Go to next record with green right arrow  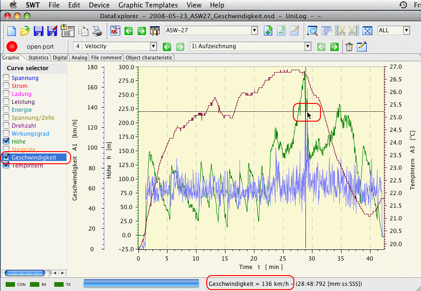[x=334, y=47]
